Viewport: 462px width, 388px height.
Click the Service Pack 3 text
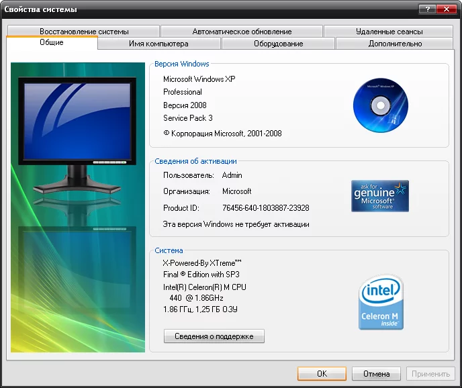pyautogui.click(x=188, y=118)
